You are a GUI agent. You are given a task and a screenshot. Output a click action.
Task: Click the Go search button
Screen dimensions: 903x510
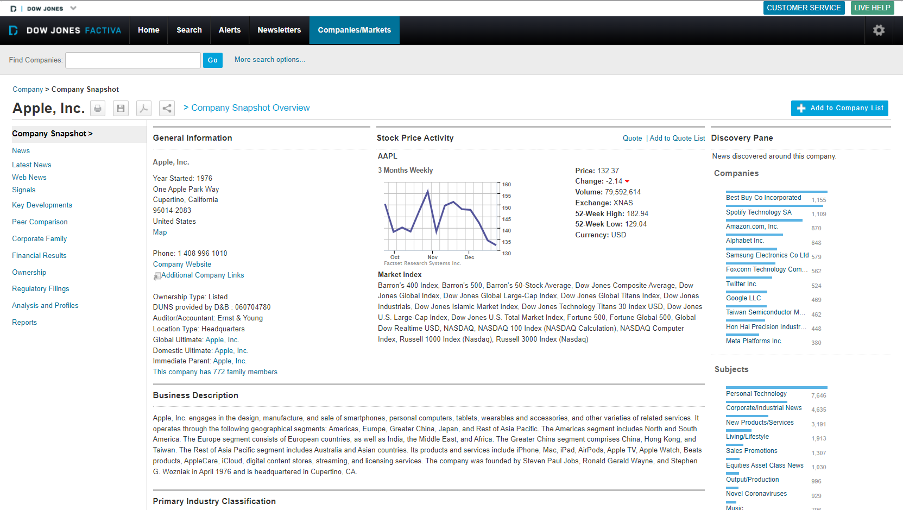pos(213,60)
